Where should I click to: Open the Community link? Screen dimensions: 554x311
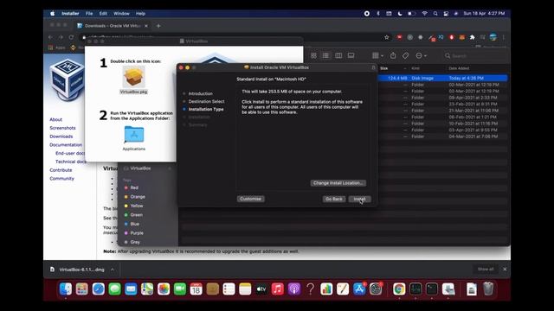click(x=61, y=179)
